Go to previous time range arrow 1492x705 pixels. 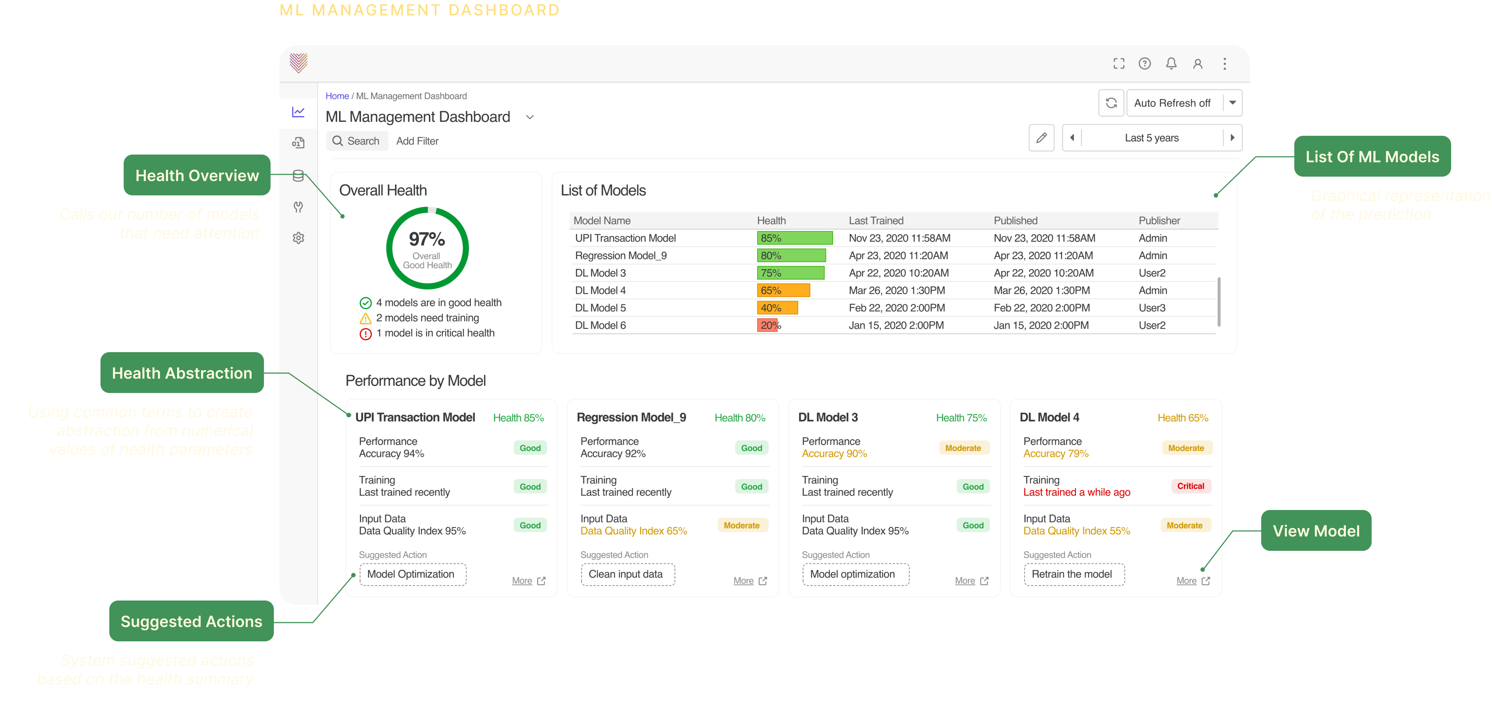(1072, 138)
